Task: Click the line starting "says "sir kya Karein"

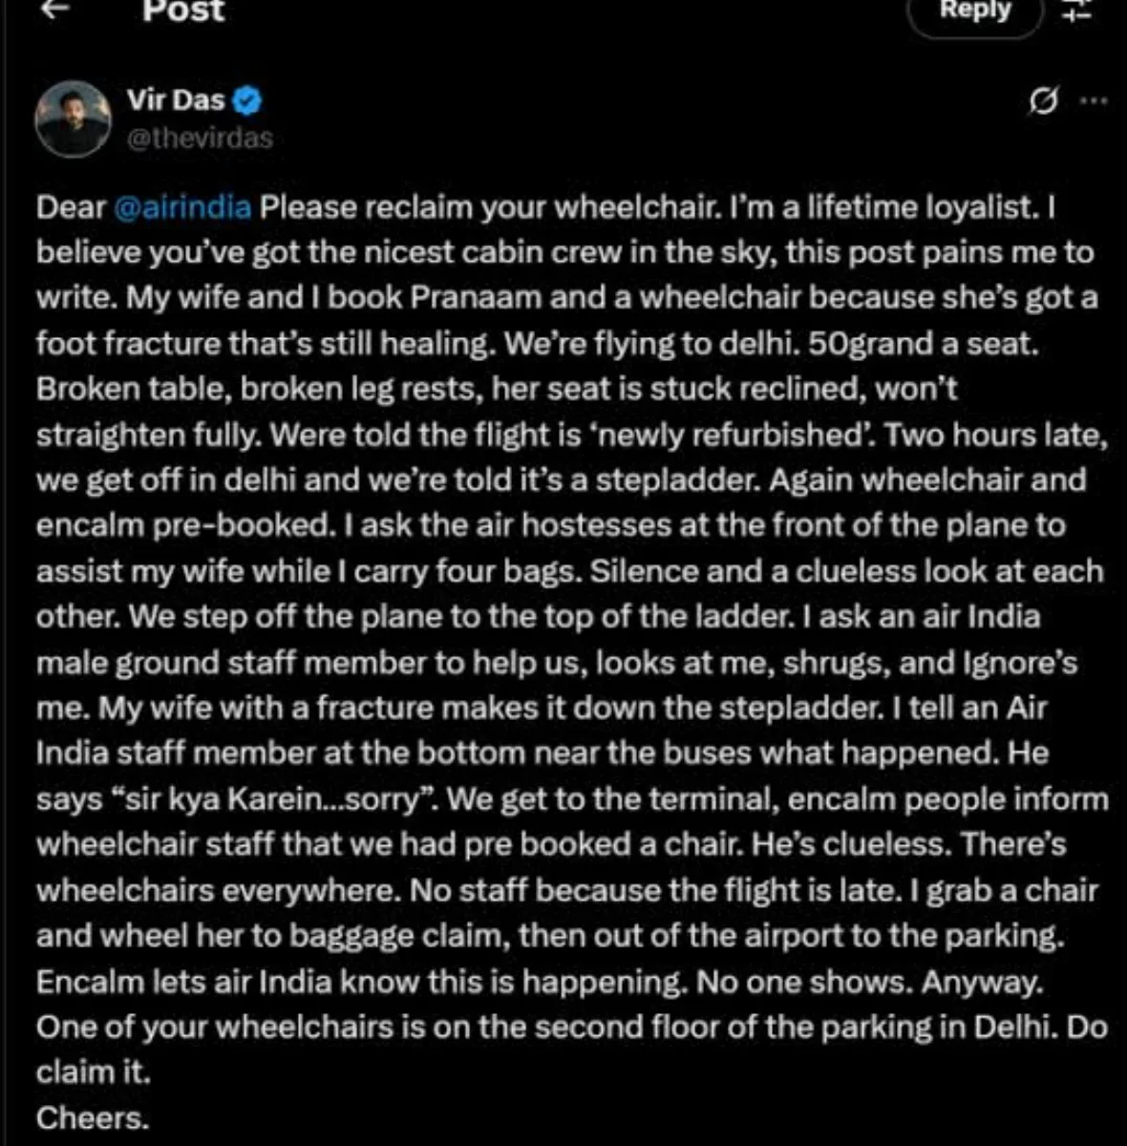Action: (x=572, y=798)
